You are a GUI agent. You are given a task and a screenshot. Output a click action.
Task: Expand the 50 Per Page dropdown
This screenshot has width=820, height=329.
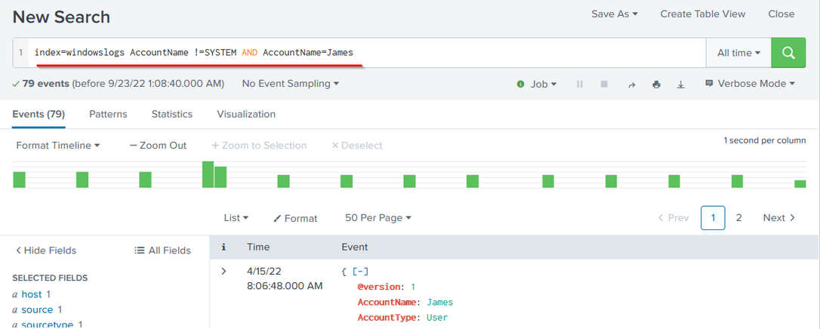(x=378, y=218)
